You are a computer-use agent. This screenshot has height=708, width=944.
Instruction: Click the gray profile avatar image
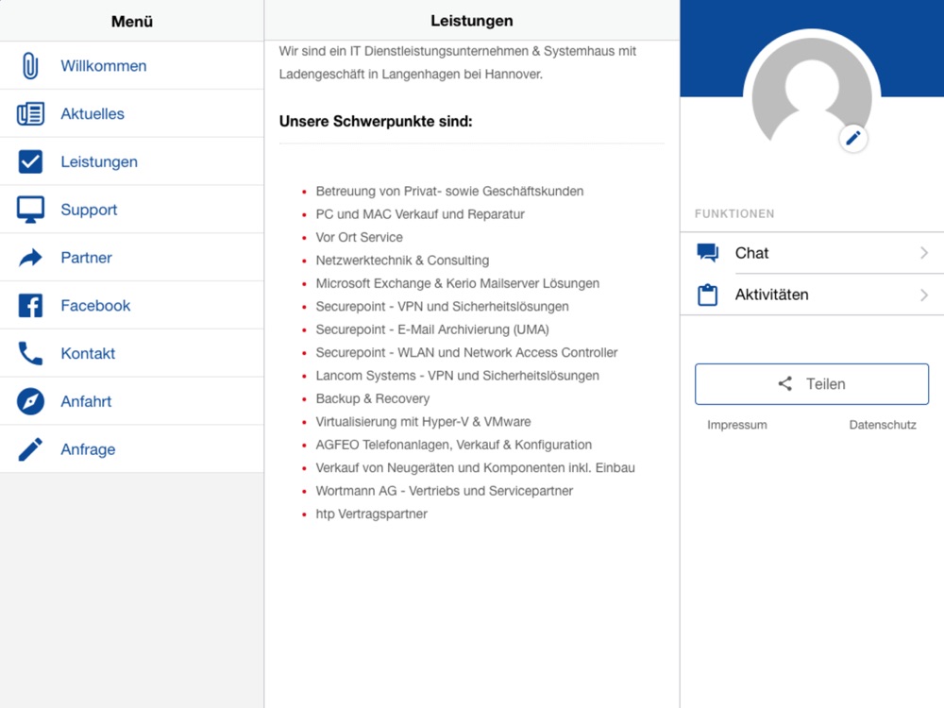coord(812,91)
